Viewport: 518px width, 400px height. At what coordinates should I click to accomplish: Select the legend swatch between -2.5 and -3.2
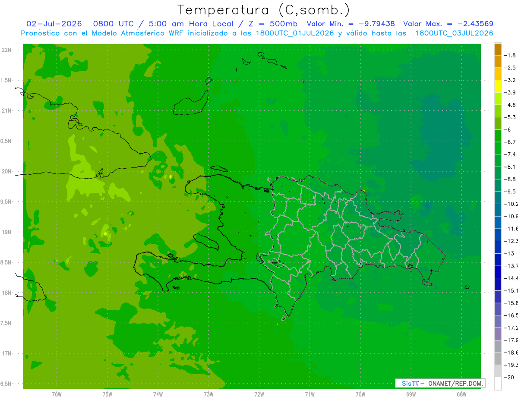click(498, 74)
